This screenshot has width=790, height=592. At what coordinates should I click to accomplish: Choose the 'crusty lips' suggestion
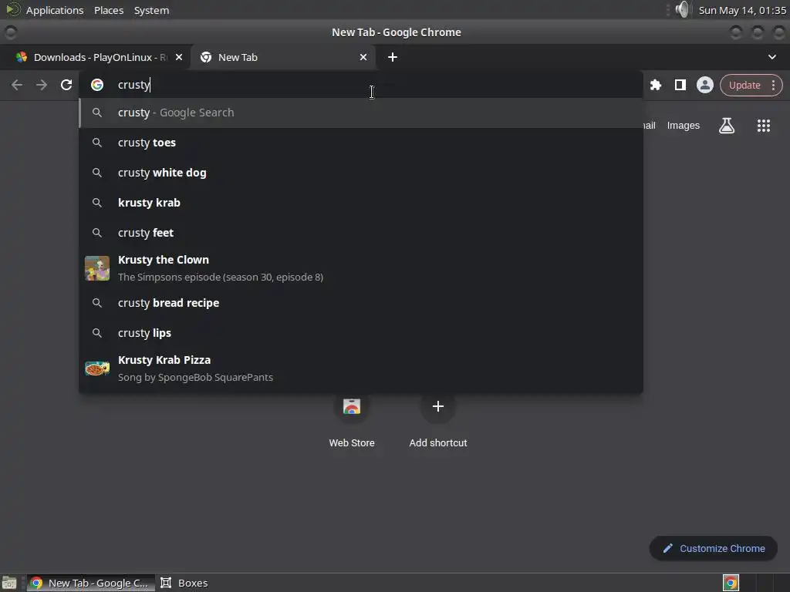[361, 333]
